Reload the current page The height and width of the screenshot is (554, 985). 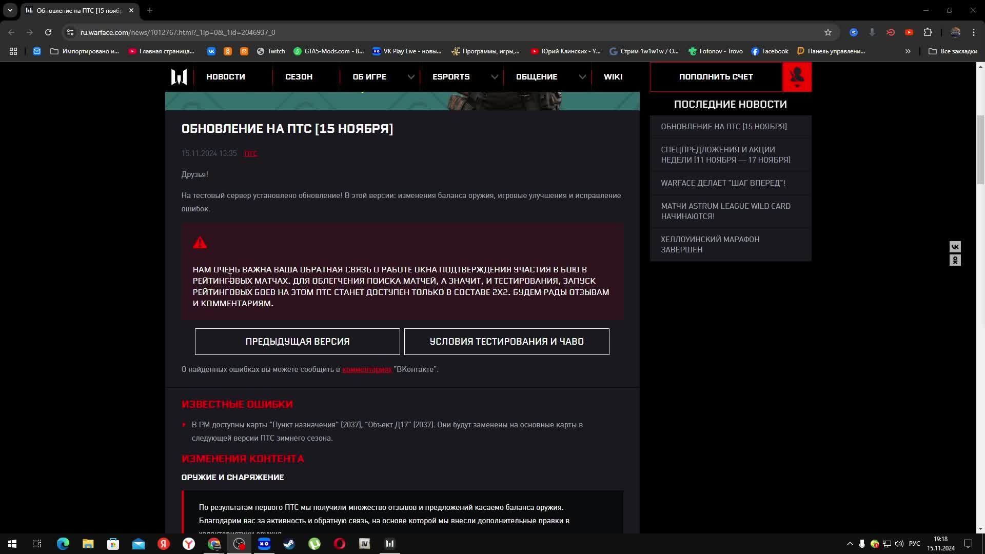pos(48,32)
